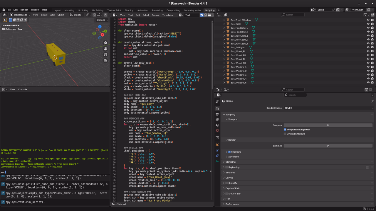Viewport: 376px width, 211px height.
Task: Click the viewport zoom magnifier icon
Action: click(105, 43)
